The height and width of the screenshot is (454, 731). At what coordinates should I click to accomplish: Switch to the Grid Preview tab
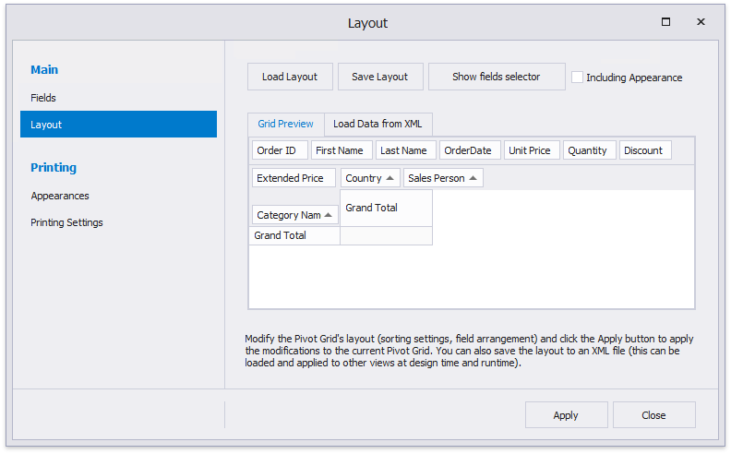tap(285, 124)
